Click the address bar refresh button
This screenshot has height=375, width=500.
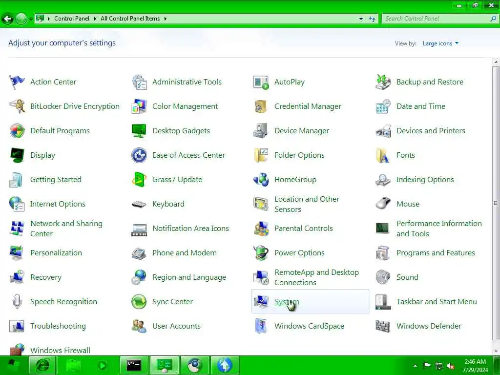372,19
